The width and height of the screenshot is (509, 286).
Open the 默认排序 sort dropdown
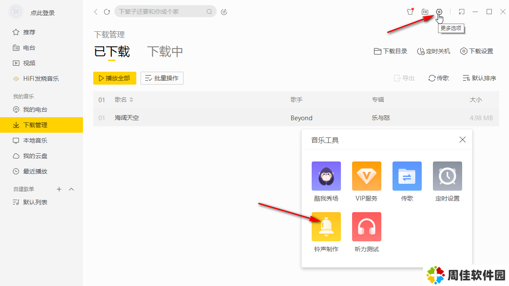click(x=479, y=78)
